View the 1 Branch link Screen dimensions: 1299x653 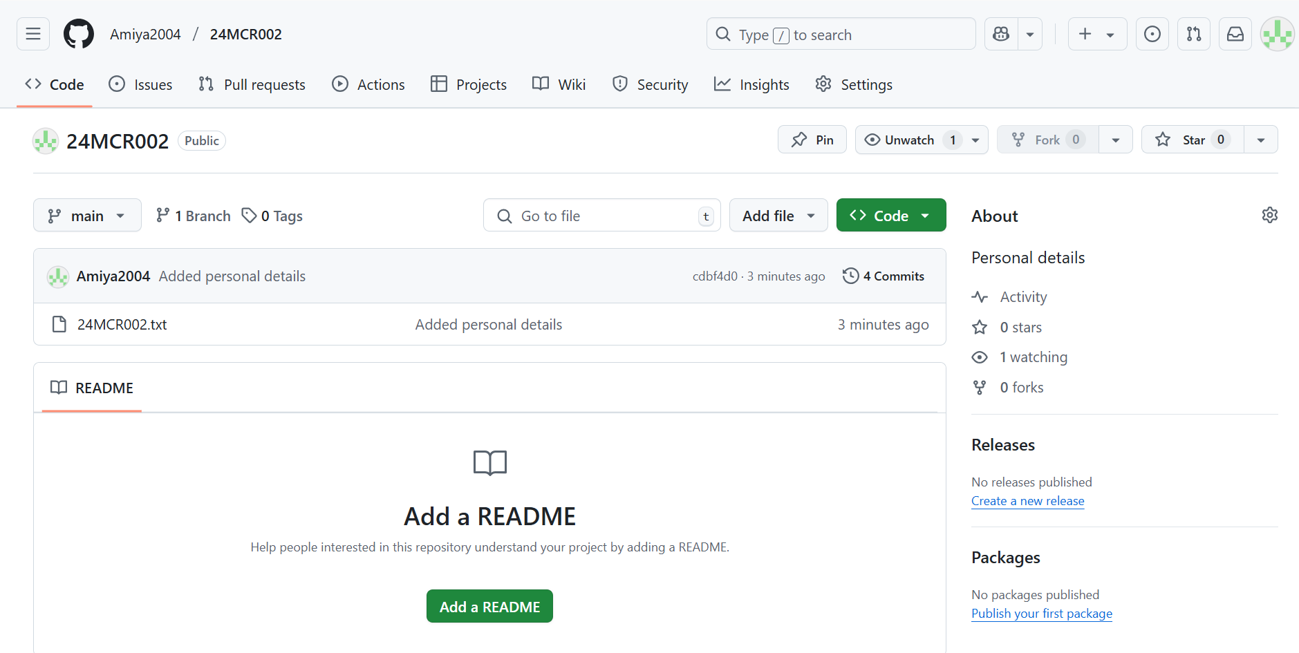click(x=194, y=216)
